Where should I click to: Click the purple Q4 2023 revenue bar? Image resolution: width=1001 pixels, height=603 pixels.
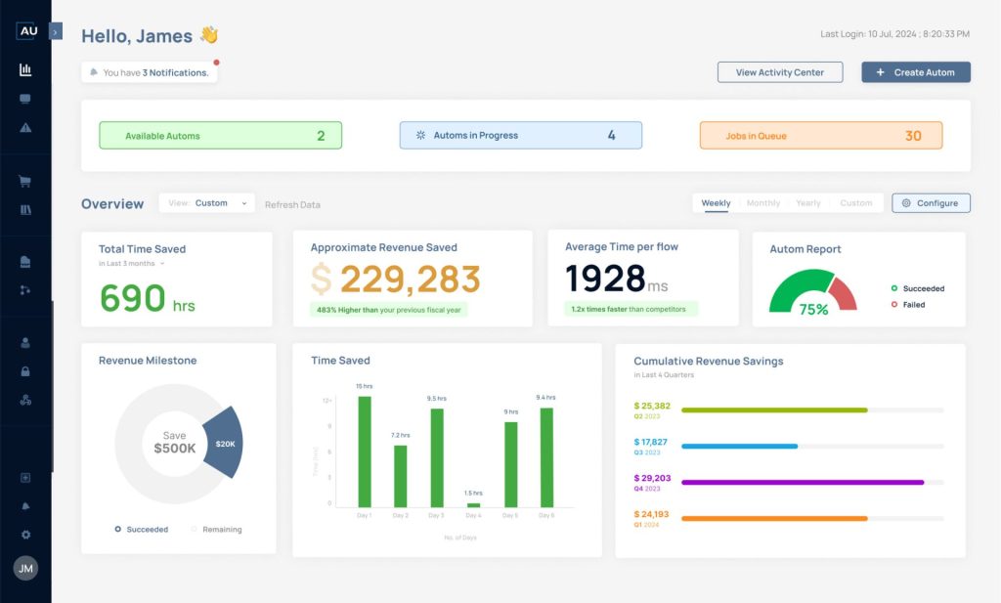tap(802, 482)
